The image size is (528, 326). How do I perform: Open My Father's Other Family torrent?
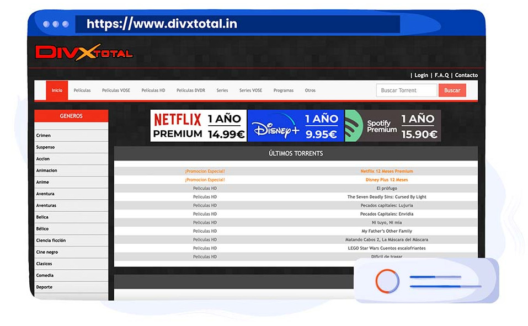(387, 231)
